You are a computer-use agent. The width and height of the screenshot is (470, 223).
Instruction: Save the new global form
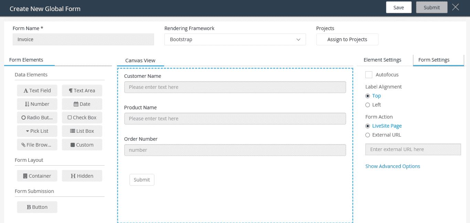398,7
